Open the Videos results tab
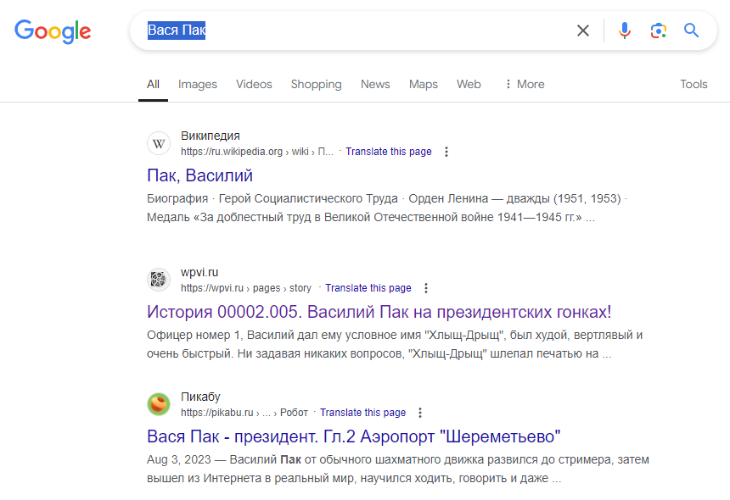The width and height of the screenshot is (730, 500). point(254,84)
